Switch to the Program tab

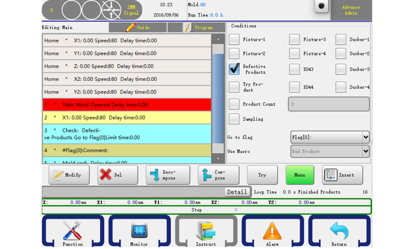pyautogui.click(x=196, y=27)
